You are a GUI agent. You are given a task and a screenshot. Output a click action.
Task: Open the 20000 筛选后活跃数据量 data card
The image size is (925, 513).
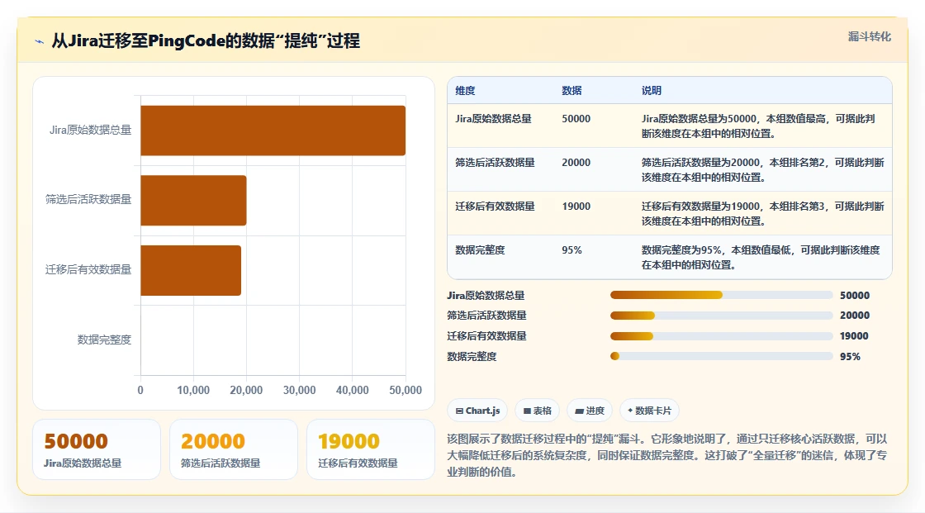coord(234,449)
